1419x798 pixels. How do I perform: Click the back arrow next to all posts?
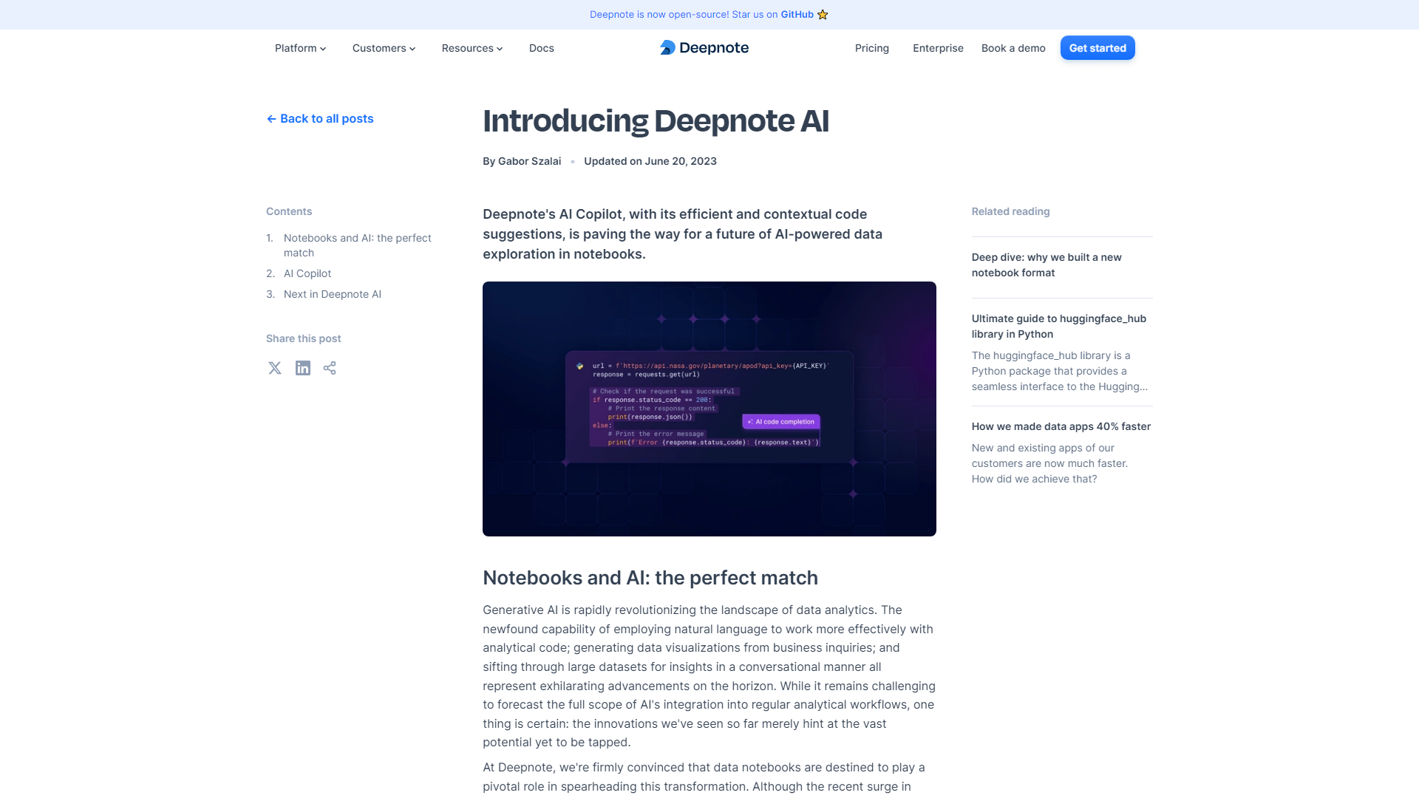270,118
